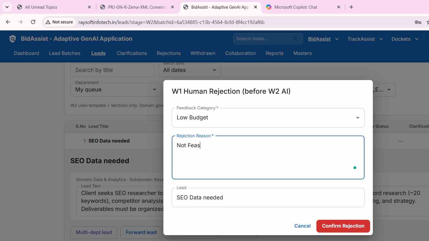Go to the Rejections navigation item
The height and width of the screenshot is (241, 429).
(169, 53)
